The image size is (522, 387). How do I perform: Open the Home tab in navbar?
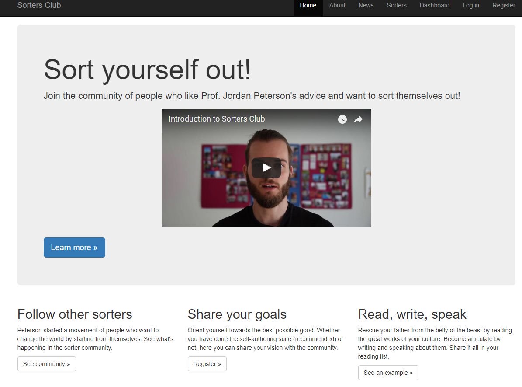click(x=308, y=6)
